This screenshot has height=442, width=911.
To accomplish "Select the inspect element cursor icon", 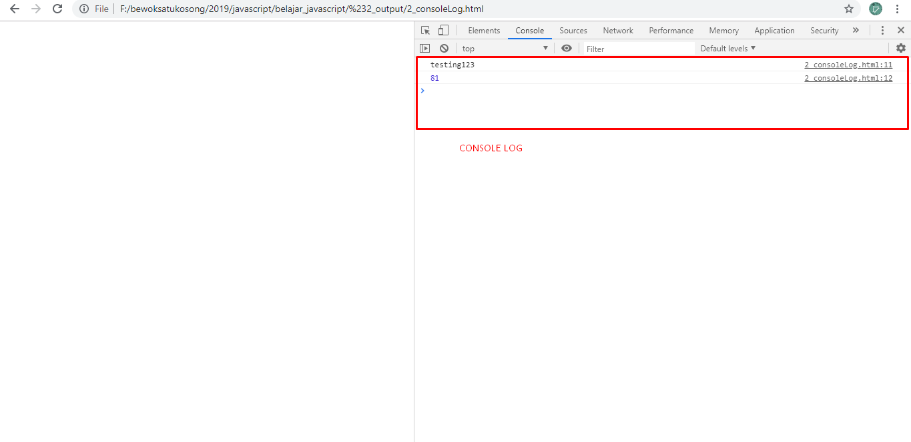I will coord(424,30).
